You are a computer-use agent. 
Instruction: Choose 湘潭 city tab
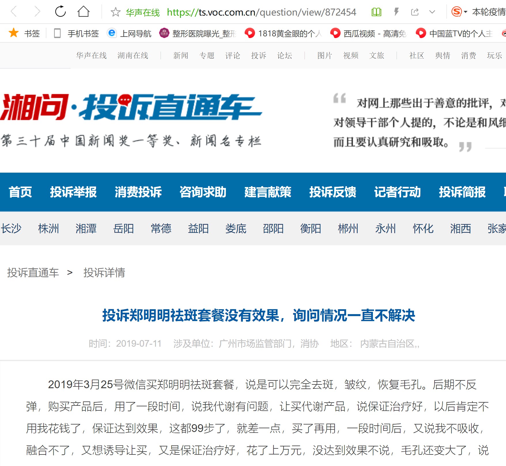[86, 229]
